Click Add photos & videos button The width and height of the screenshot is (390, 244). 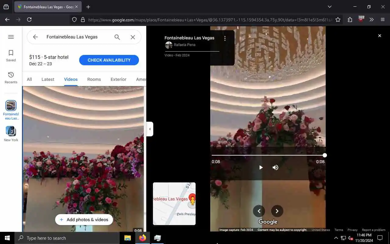pyautogui.click(x=84, y=220)
